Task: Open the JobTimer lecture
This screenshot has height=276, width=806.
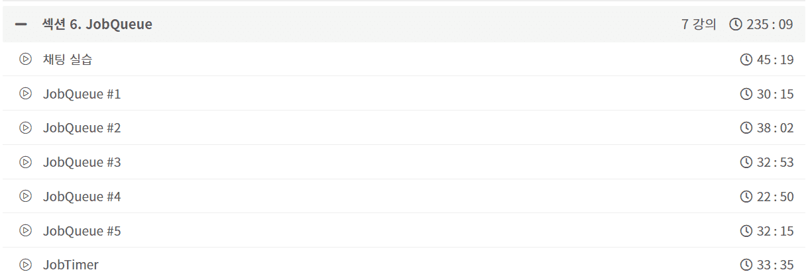Action: pos(71,265)
